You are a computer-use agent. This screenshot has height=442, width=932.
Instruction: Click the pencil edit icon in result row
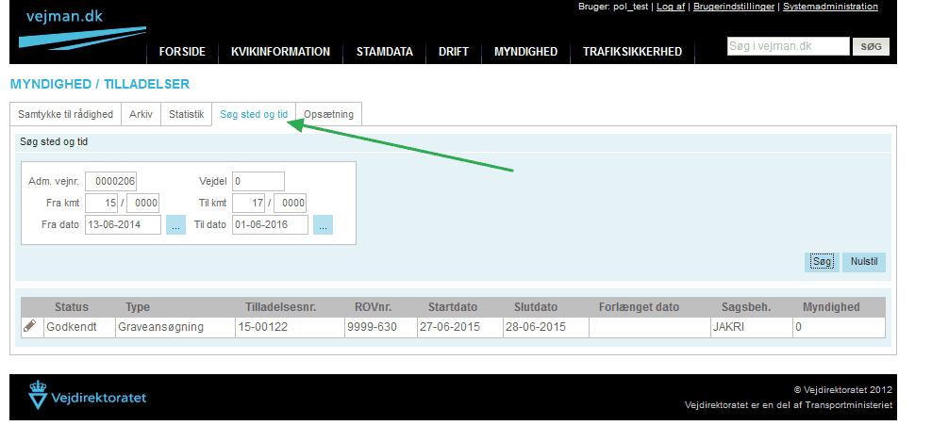[x=30, y=326]
